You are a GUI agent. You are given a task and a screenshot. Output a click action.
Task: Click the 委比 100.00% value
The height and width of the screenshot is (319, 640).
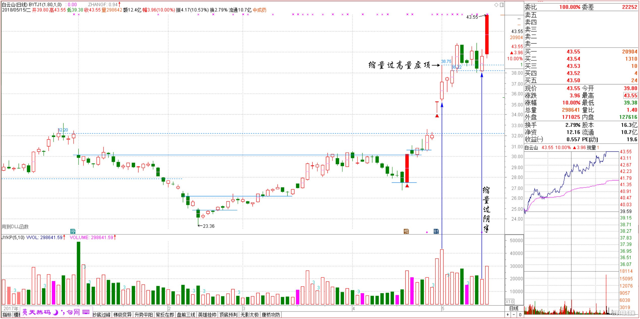tap(570, 7)
